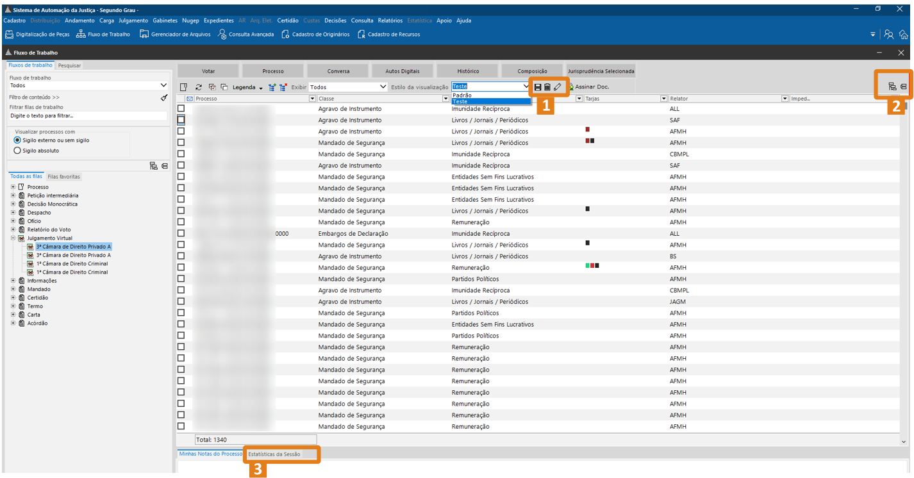Check the first process row checkbox
914x478 pixels.
click(x=181, y=109)
